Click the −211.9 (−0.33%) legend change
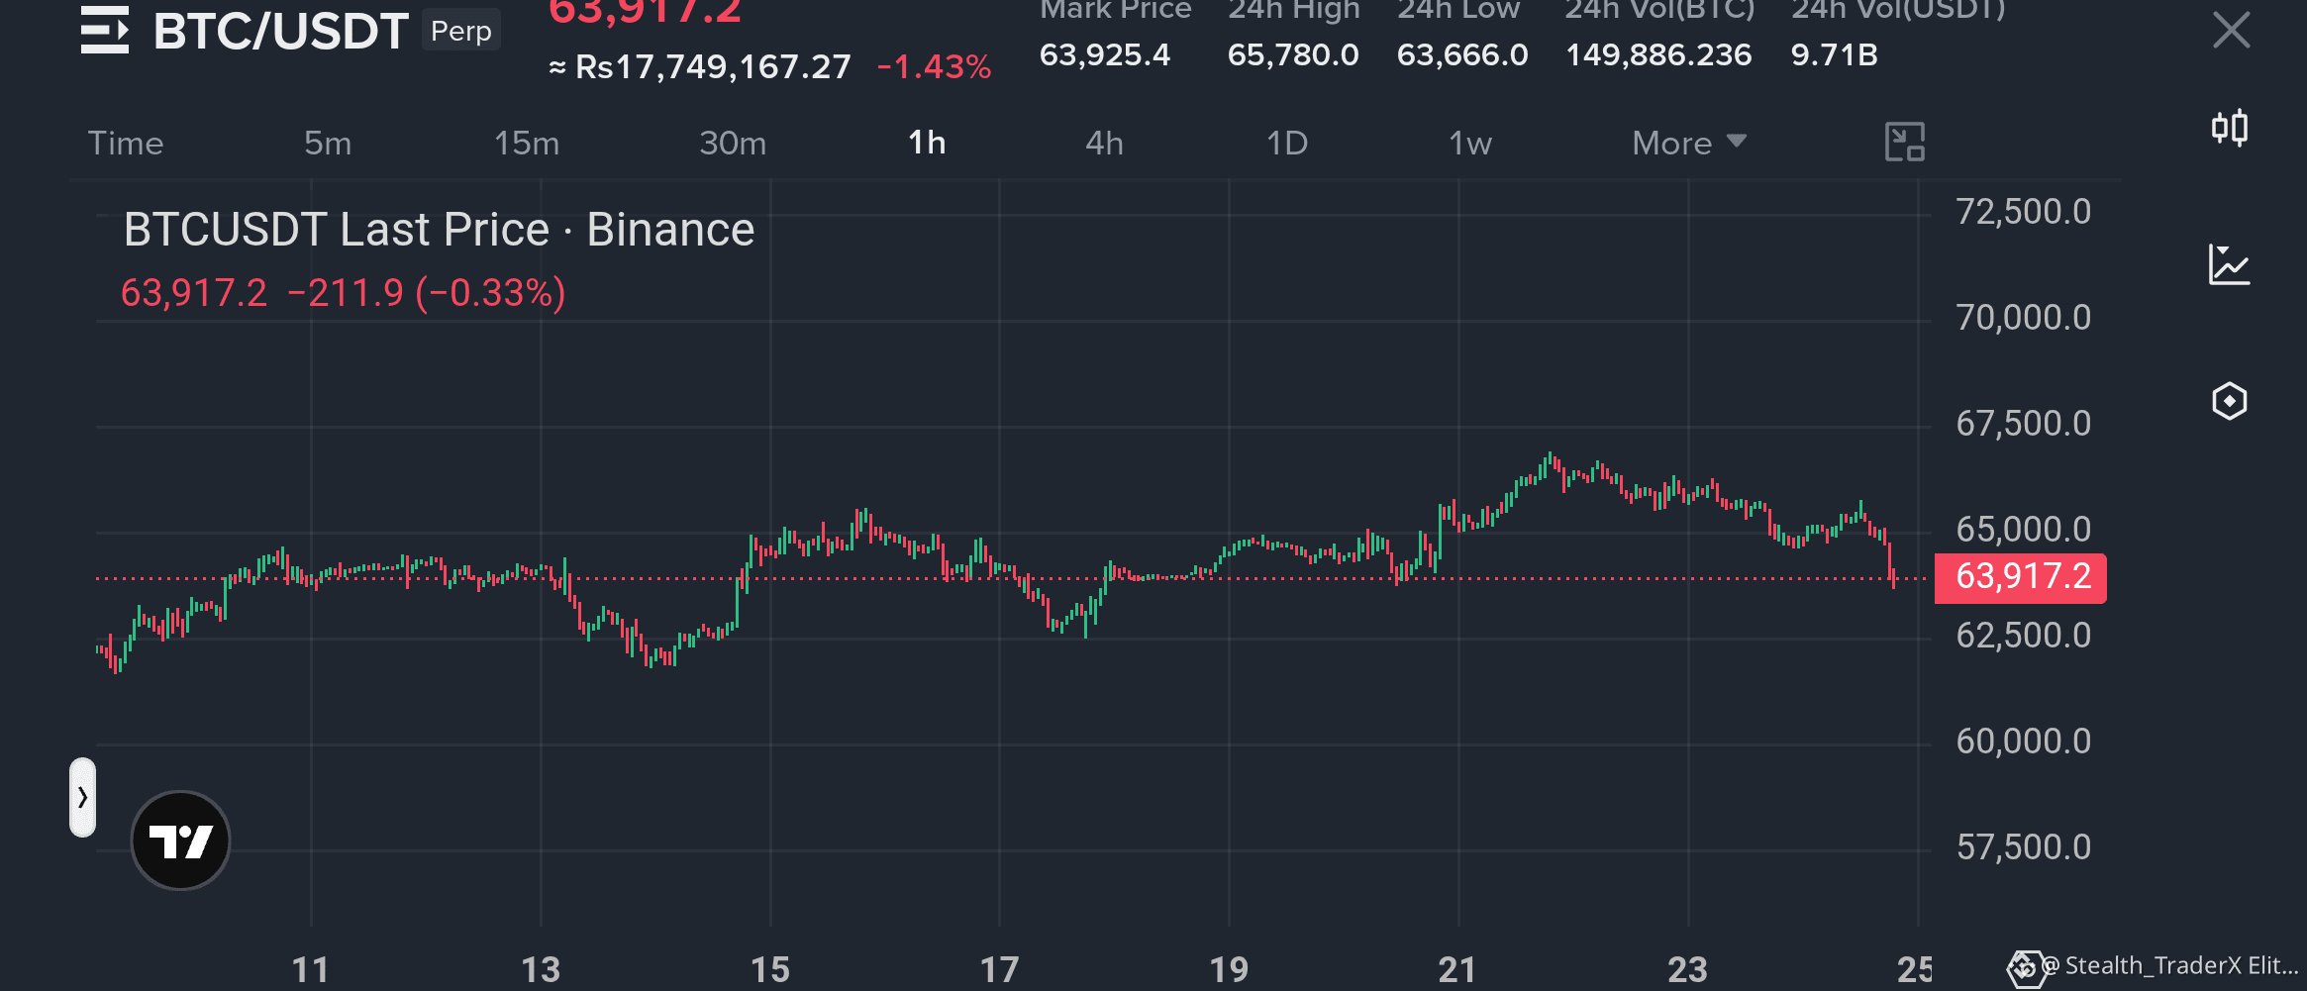Screen dimensions: 2307x991 point(427,293)
